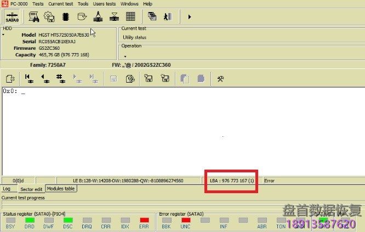Click the green DRD status indicator

(30, 220)
